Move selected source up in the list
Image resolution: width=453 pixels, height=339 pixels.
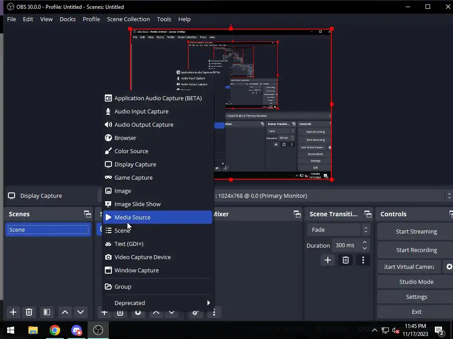156,313
